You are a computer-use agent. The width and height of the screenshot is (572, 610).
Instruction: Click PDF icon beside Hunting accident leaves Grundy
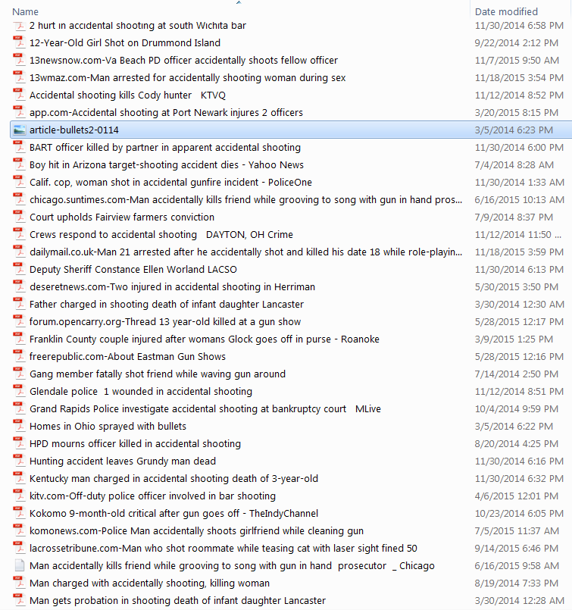click(19, 461)
